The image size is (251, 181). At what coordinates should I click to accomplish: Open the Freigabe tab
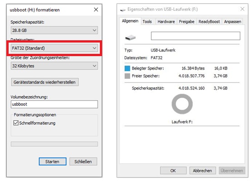click(187, 22)
